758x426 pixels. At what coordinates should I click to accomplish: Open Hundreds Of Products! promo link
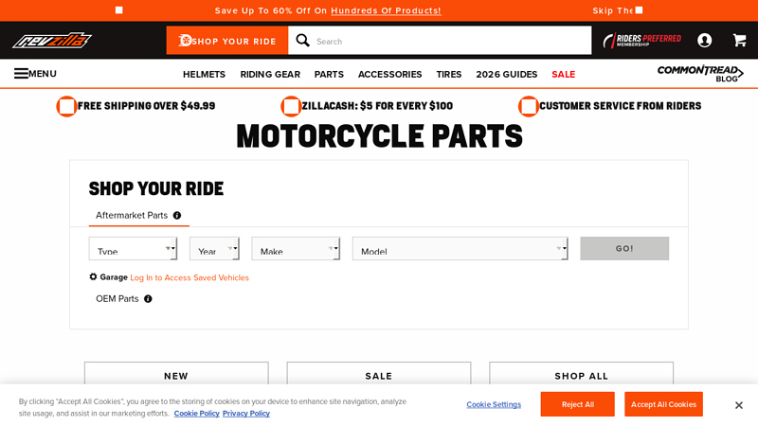tap(386, 10)
